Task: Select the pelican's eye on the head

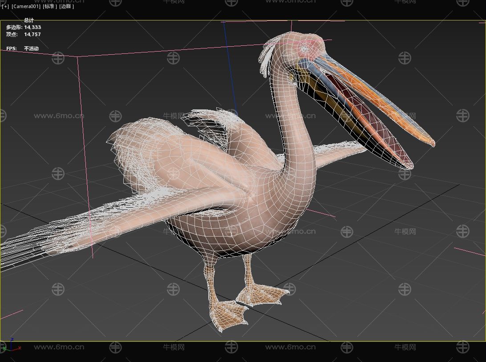Action: coord(305,48)
